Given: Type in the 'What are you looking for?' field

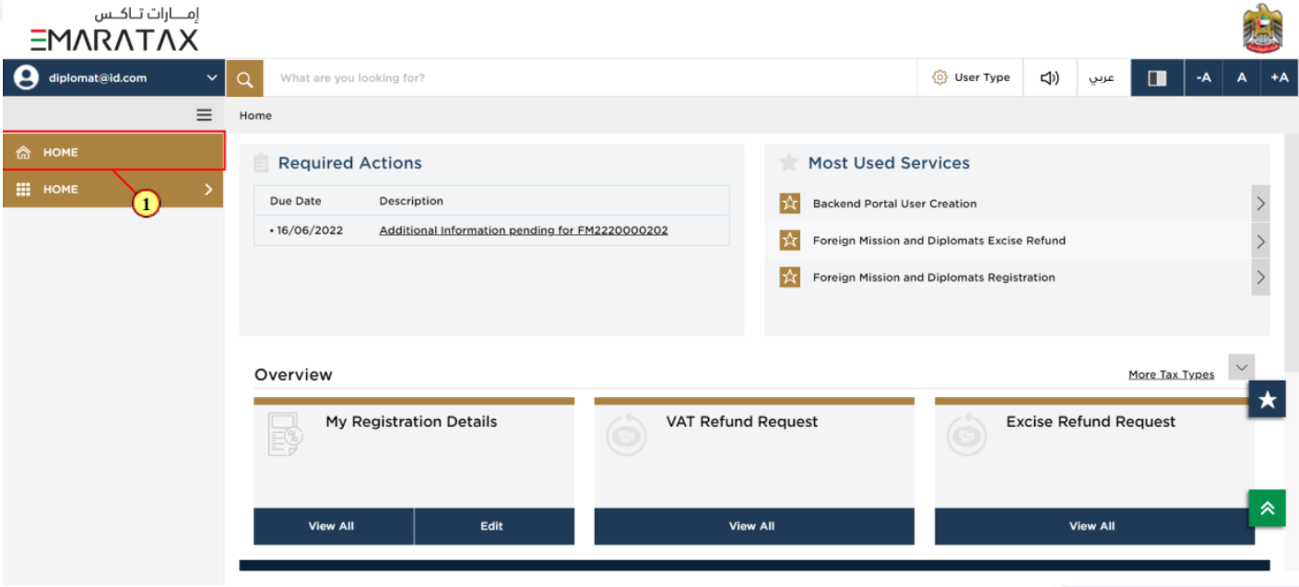Looking at the screenshot, I should click(590, 78).
